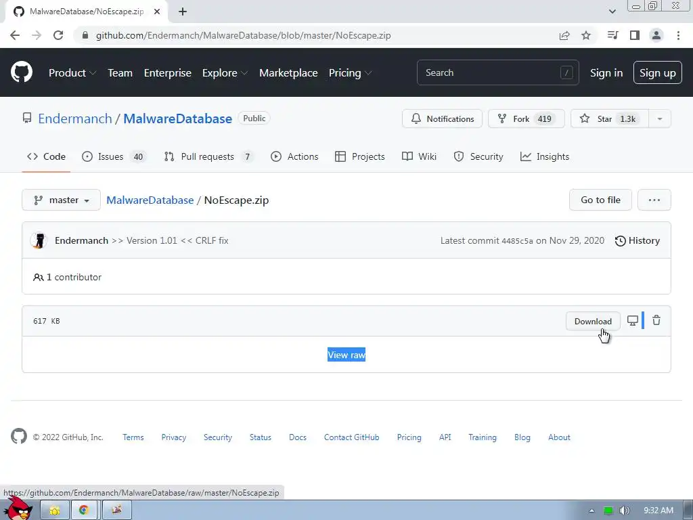693x520 pixels.
Task: Expand the Explore dropdown
Action: (x=225, y=72)
